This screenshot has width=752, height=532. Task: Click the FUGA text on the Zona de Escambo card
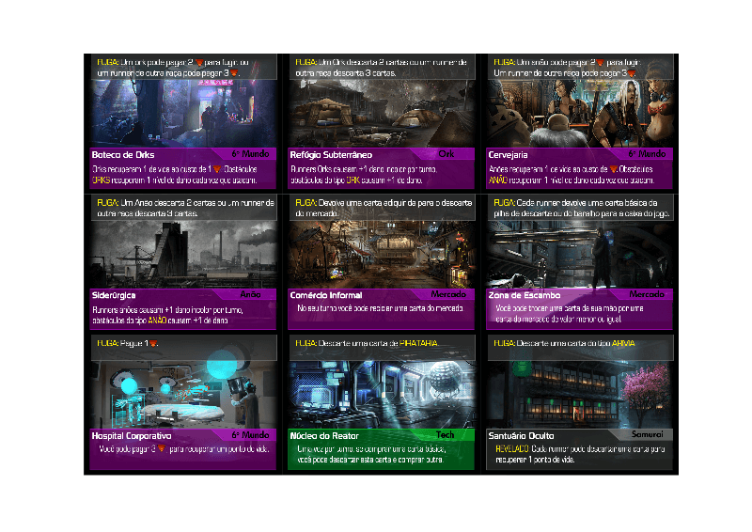(582, 209)
